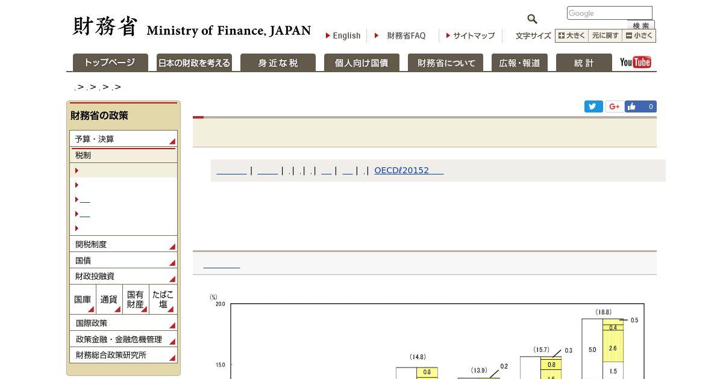The width and height of the screenshot is (723, 379).
Task: Open 通貨 sidebar item
Action: (109, 299)
